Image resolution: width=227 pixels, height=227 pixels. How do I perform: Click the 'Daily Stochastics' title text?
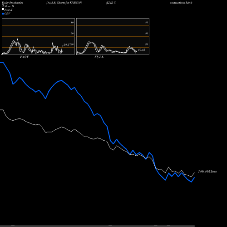tap(12, 3)
